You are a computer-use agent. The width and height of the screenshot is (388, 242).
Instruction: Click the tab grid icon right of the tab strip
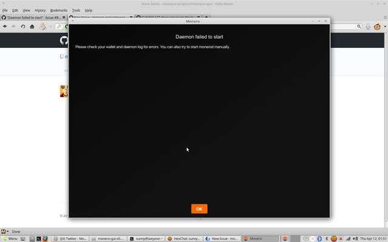point(385,18)
